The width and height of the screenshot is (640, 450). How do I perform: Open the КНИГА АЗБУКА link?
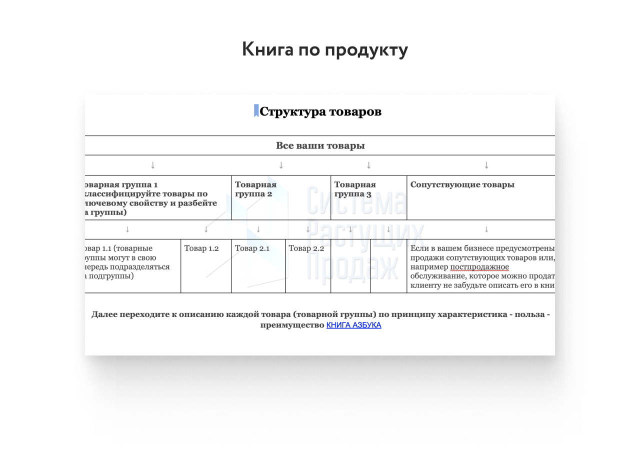pyautogui.click(x=354, y=325)
